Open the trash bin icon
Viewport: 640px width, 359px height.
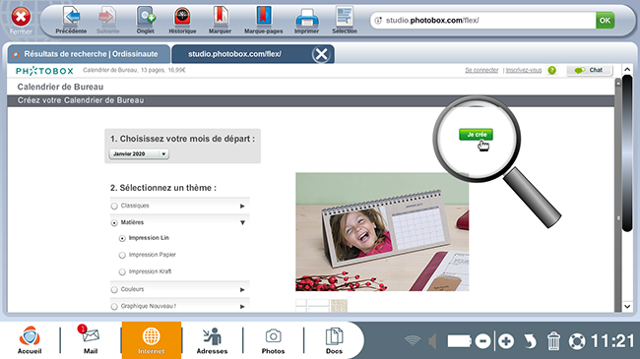point(553,340)
